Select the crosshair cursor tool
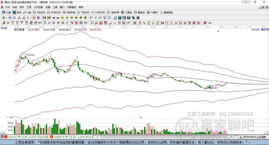This screenshot has height=145, width=269. 96,18
